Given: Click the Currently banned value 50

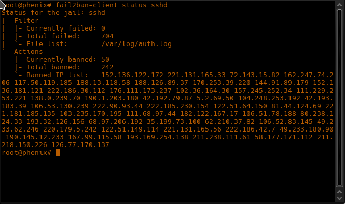Looking at the screenshot, I should (105, 60).
